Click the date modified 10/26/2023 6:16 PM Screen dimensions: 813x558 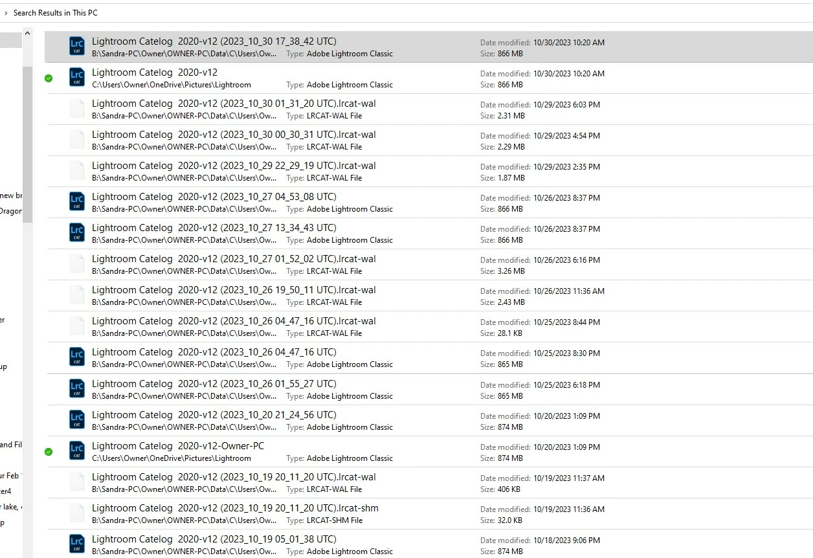point(566,260)
